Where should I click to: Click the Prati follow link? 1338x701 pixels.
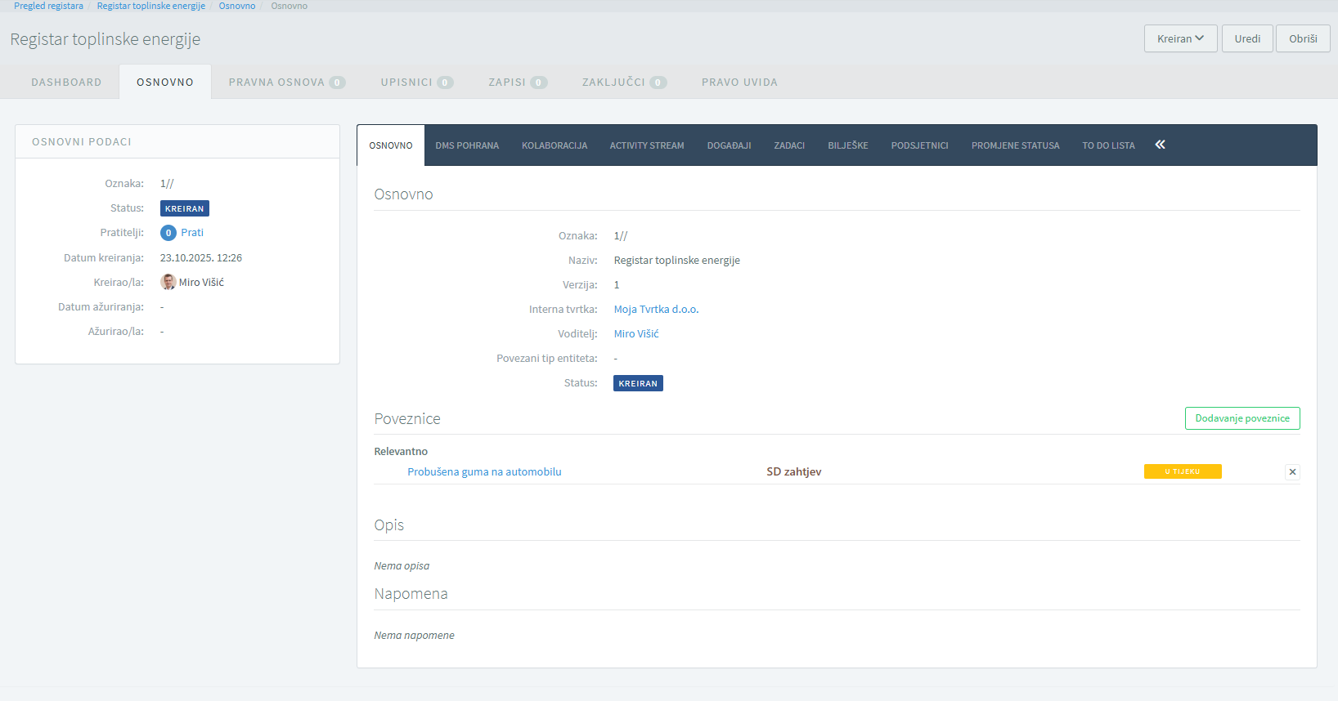[x=192, y=233]
